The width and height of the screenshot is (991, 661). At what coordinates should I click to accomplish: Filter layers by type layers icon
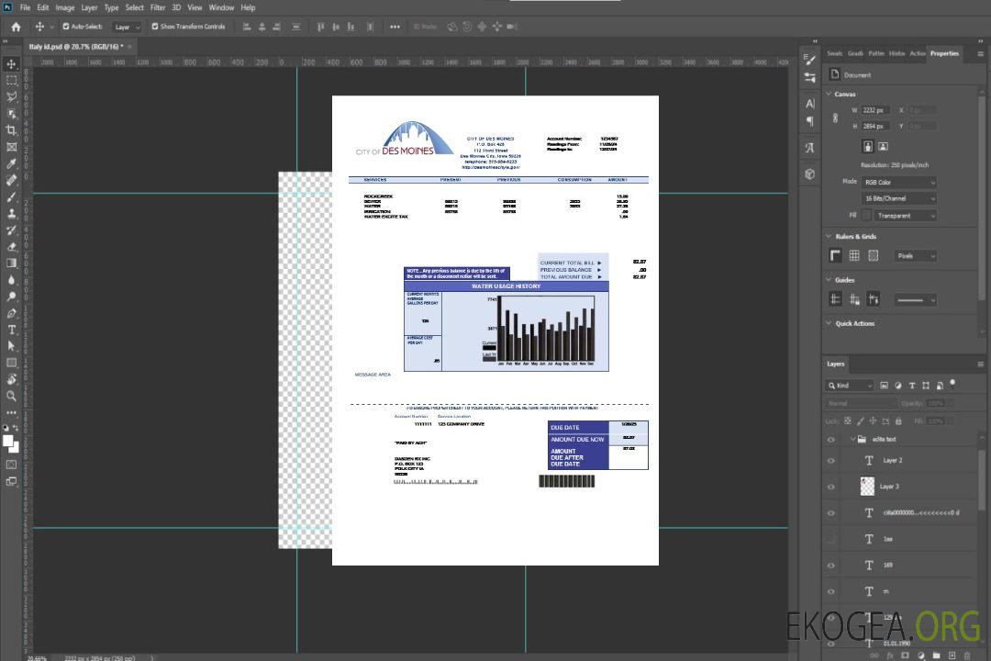point(912,386)
